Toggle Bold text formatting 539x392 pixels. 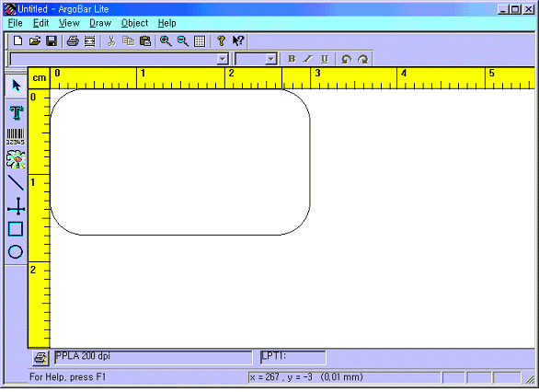point(292,59)
